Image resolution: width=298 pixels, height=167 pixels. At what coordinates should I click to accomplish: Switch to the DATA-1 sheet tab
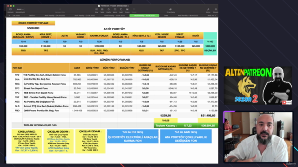(32, 15)
